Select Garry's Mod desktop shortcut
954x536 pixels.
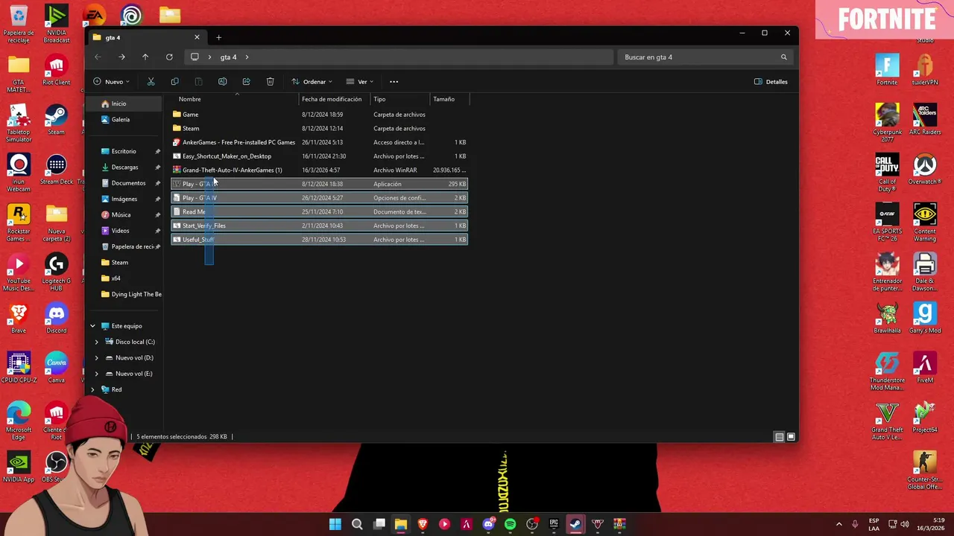(x=925, y=318)
